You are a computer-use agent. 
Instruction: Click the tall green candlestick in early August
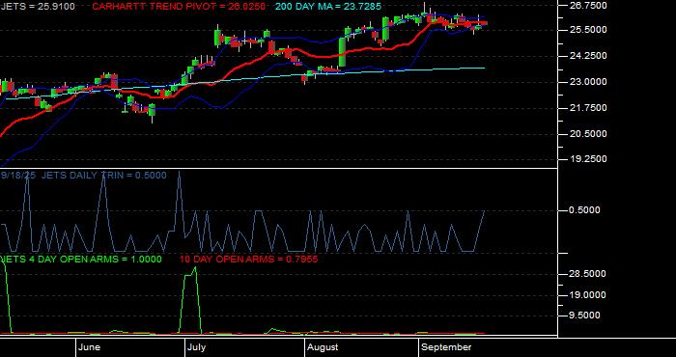tap(343, 52)
